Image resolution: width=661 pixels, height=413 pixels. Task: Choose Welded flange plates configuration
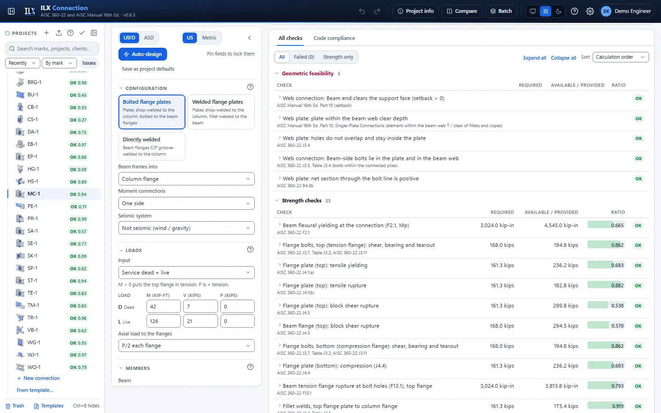pyautogui.click(x=221, y=113)
